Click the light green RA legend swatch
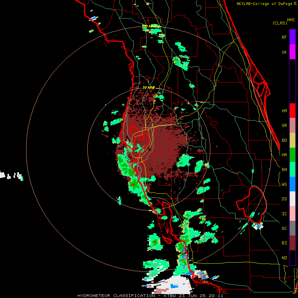The height and width of the screenshot is (298, 298). point(292,170)
